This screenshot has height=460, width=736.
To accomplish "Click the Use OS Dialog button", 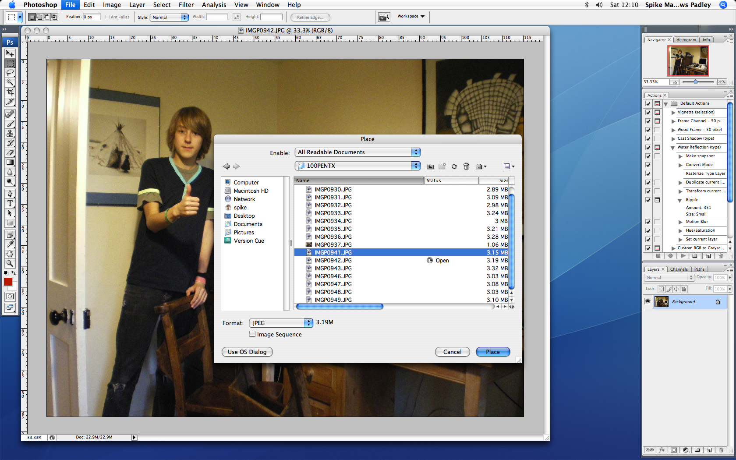I will 247,352.
